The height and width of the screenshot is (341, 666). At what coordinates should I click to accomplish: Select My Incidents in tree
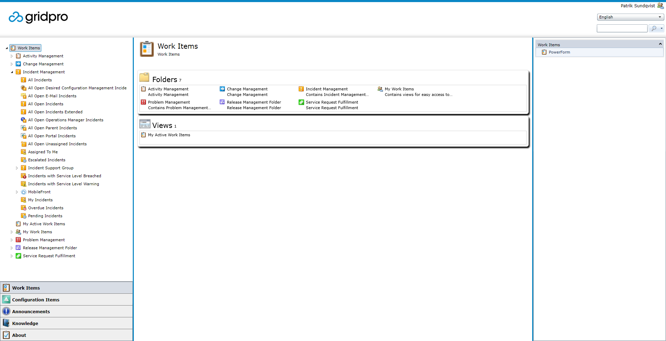tap(40, 200)
